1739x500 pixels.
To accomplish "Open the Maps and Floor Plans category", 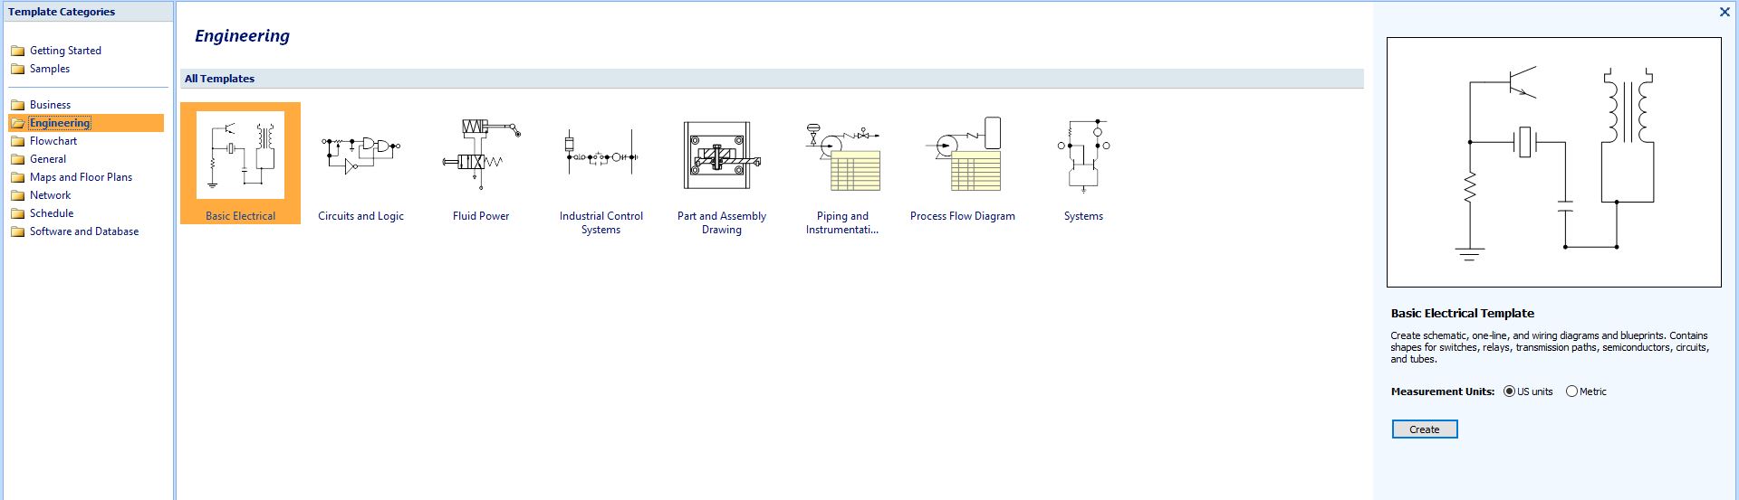I will point(81,177).
